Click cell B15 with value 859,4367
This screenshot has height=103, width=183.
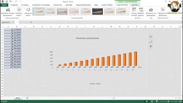[x=17, y=67]
